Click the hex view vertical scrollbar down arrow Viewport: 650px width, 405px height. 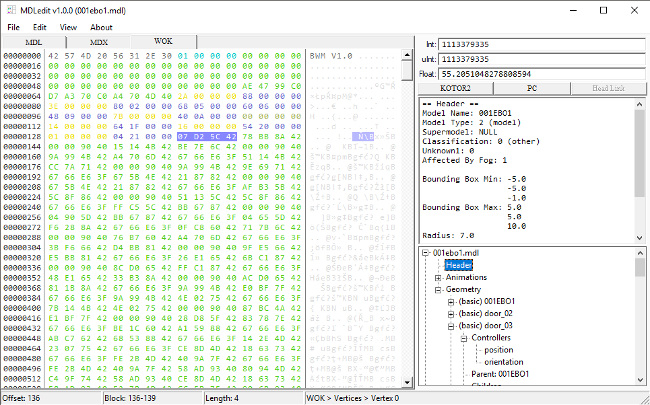point(407,382)
